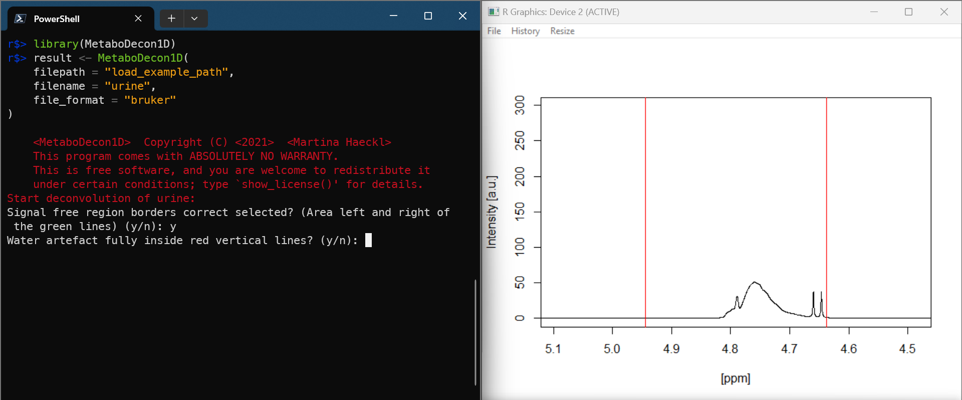Screen dimensions: 962x400
Task: Click the 'Start deconvolution of urine:' line
Action: pyautogui.click(x=101, y=198)
